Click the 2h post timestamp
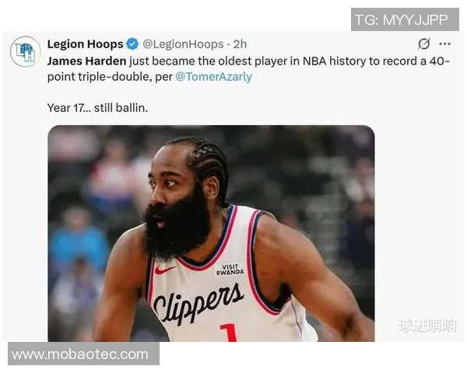The image size is (467, 373). tap(240, 44)
